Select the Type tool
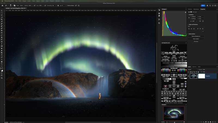This screenshot has width=218, height=123. pos(2,55)
